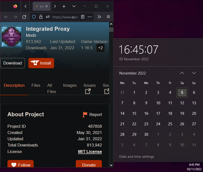Switch to the Files tab
The width and height of the screenshot is (203, 172).
tap(36, 85)
